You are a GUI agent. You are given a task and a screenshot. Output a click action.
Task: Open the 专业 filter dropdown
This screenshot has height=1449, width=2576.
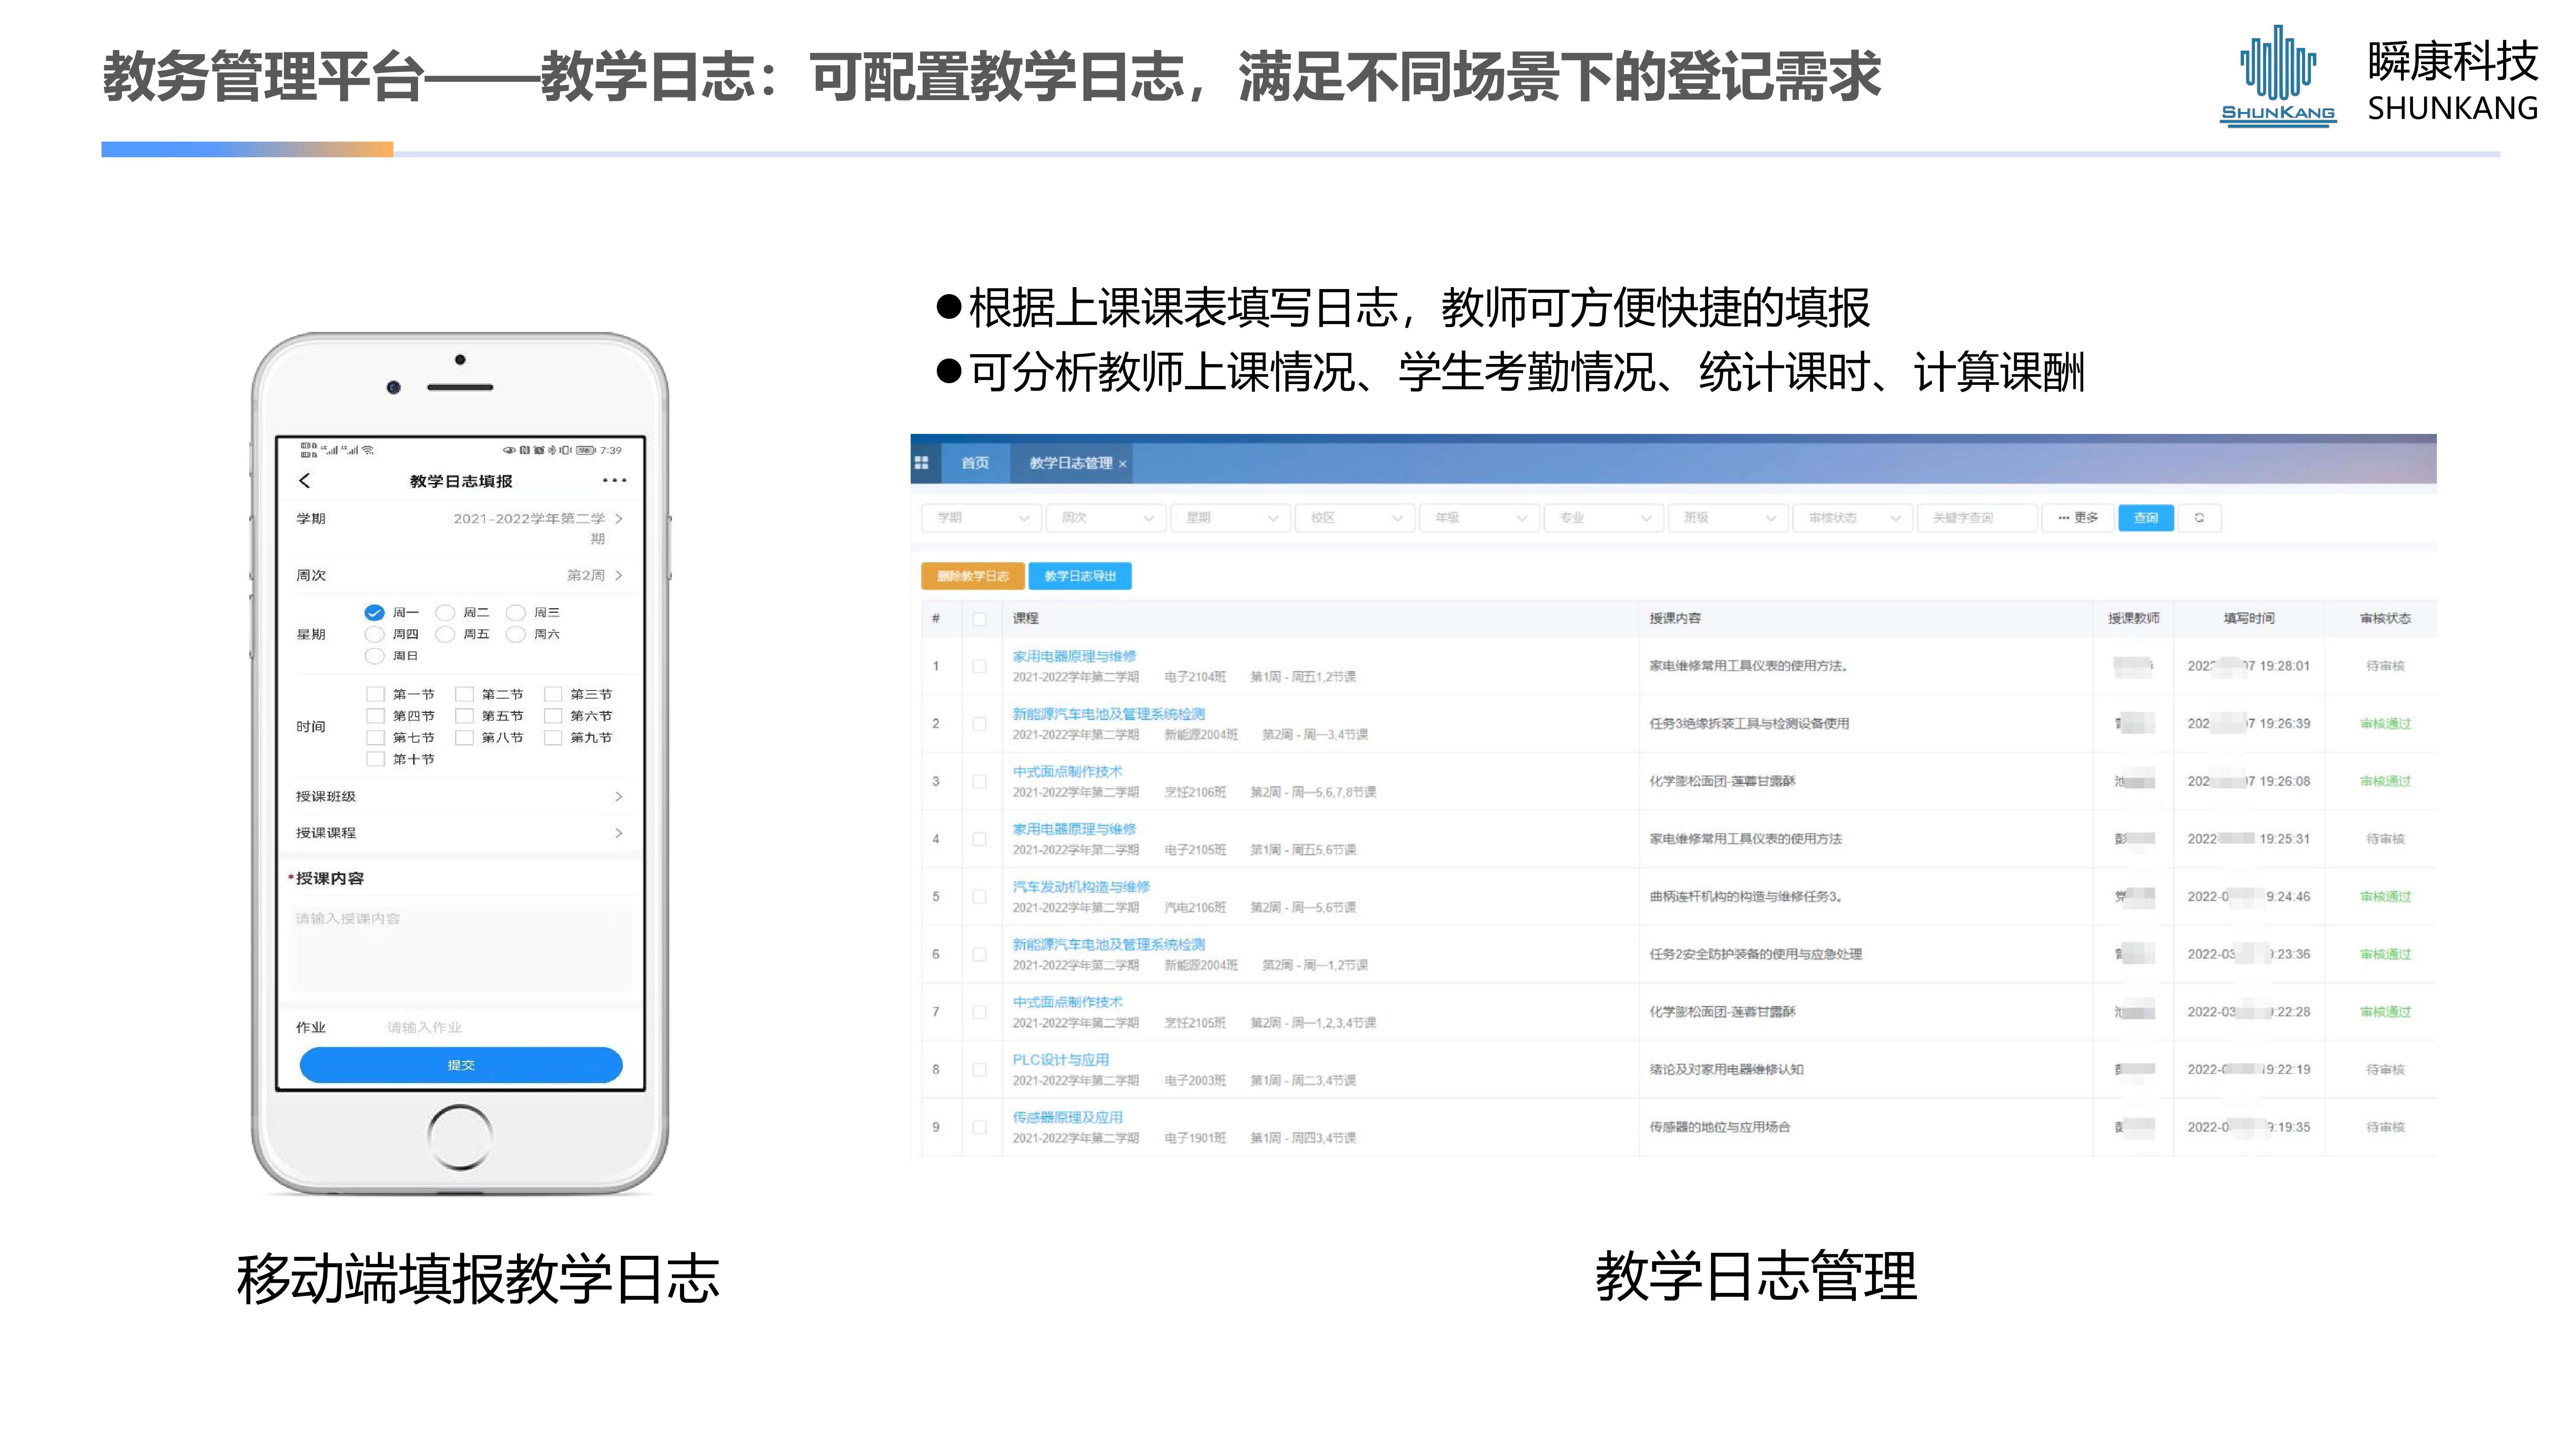point(1604,518)
